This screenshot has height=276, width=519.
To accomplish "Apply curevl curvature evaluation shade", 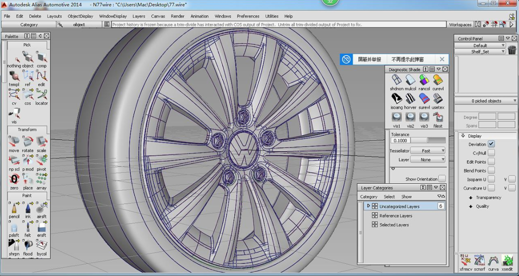I will [438, 82].
